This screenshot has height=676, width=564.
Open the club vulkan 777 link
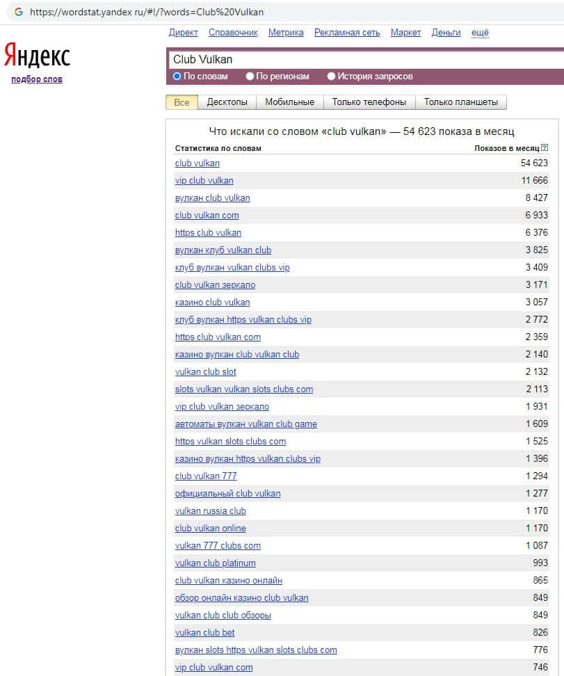[x=206, y=476]
